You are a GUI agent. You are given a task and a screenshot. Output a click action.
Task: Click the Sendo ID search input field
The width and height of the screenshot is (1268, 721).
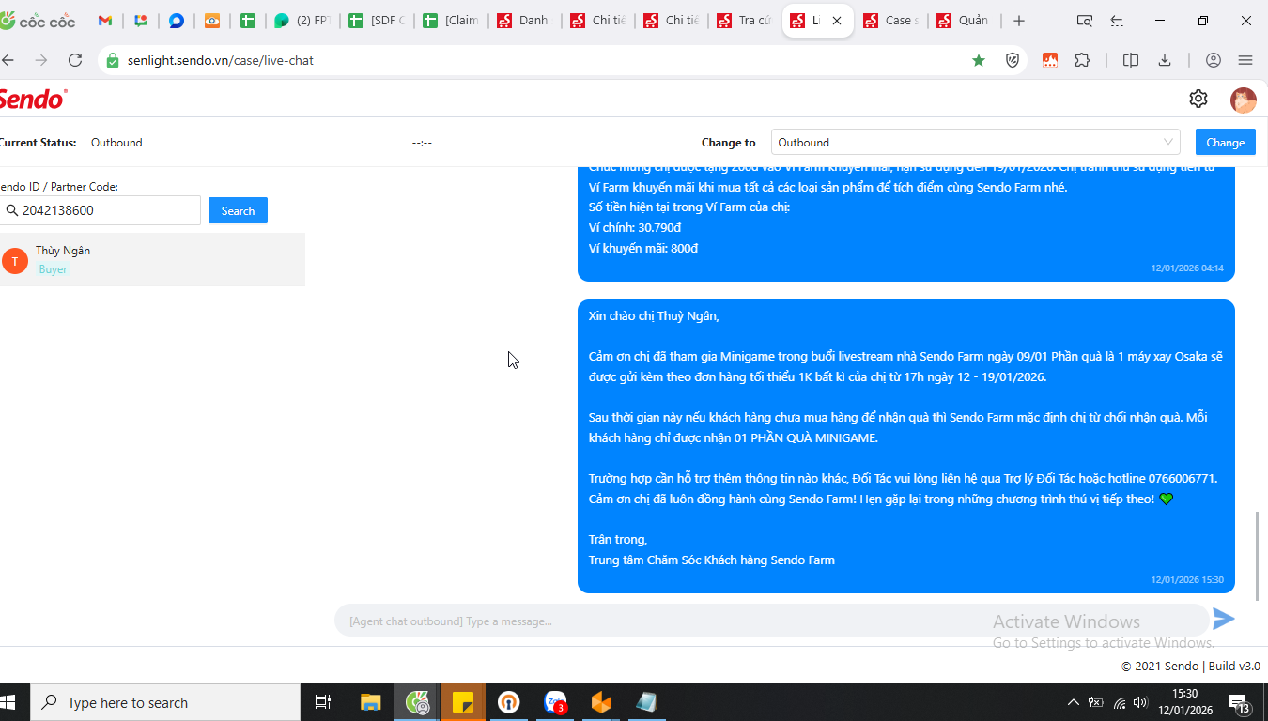click(100, 210)
